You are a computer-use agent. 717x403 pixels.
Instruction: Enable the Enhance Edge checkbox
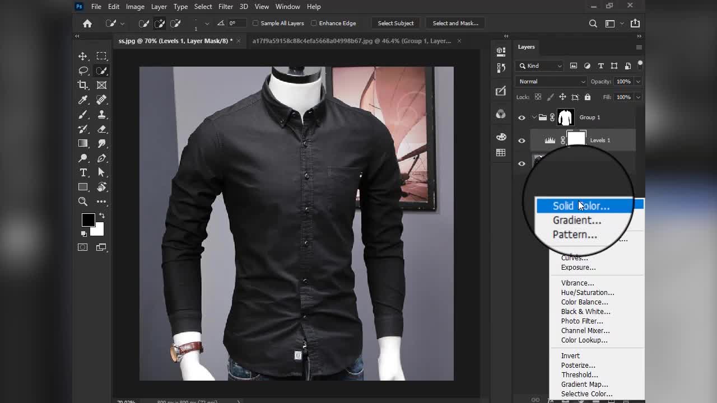pos(314,24)
